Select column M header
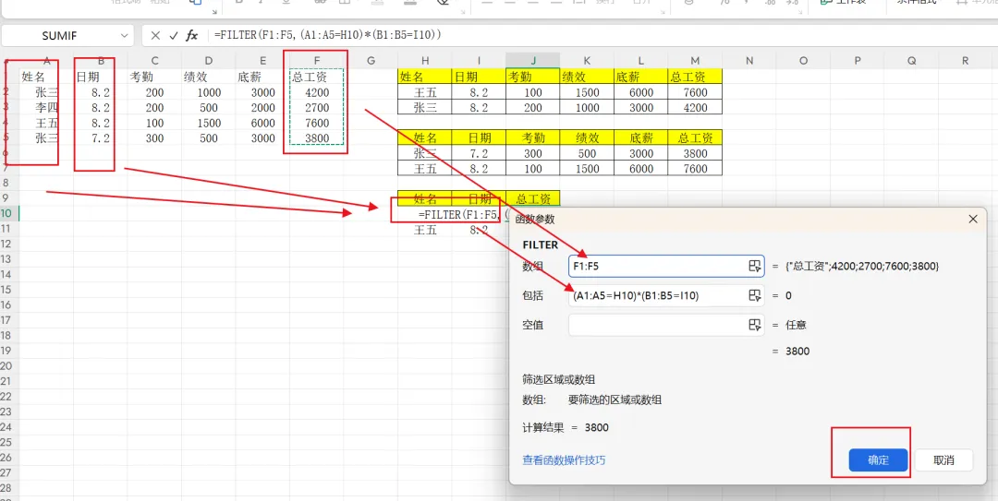 pos(695,61)
